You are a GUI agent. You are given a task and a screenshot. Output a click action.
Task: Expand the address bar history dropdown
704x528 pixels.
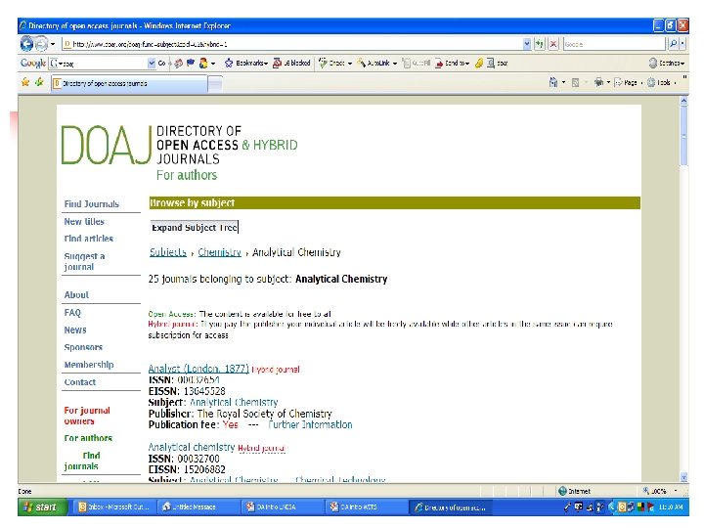click(527, 44)
